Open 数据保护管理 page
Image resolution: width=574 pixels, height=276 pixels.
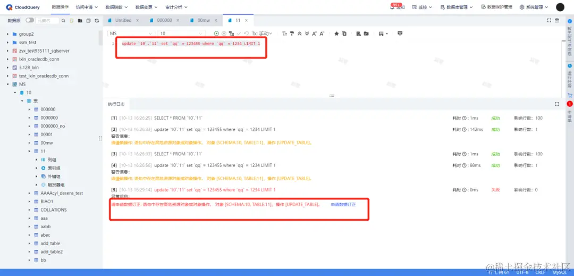[497, 7]
